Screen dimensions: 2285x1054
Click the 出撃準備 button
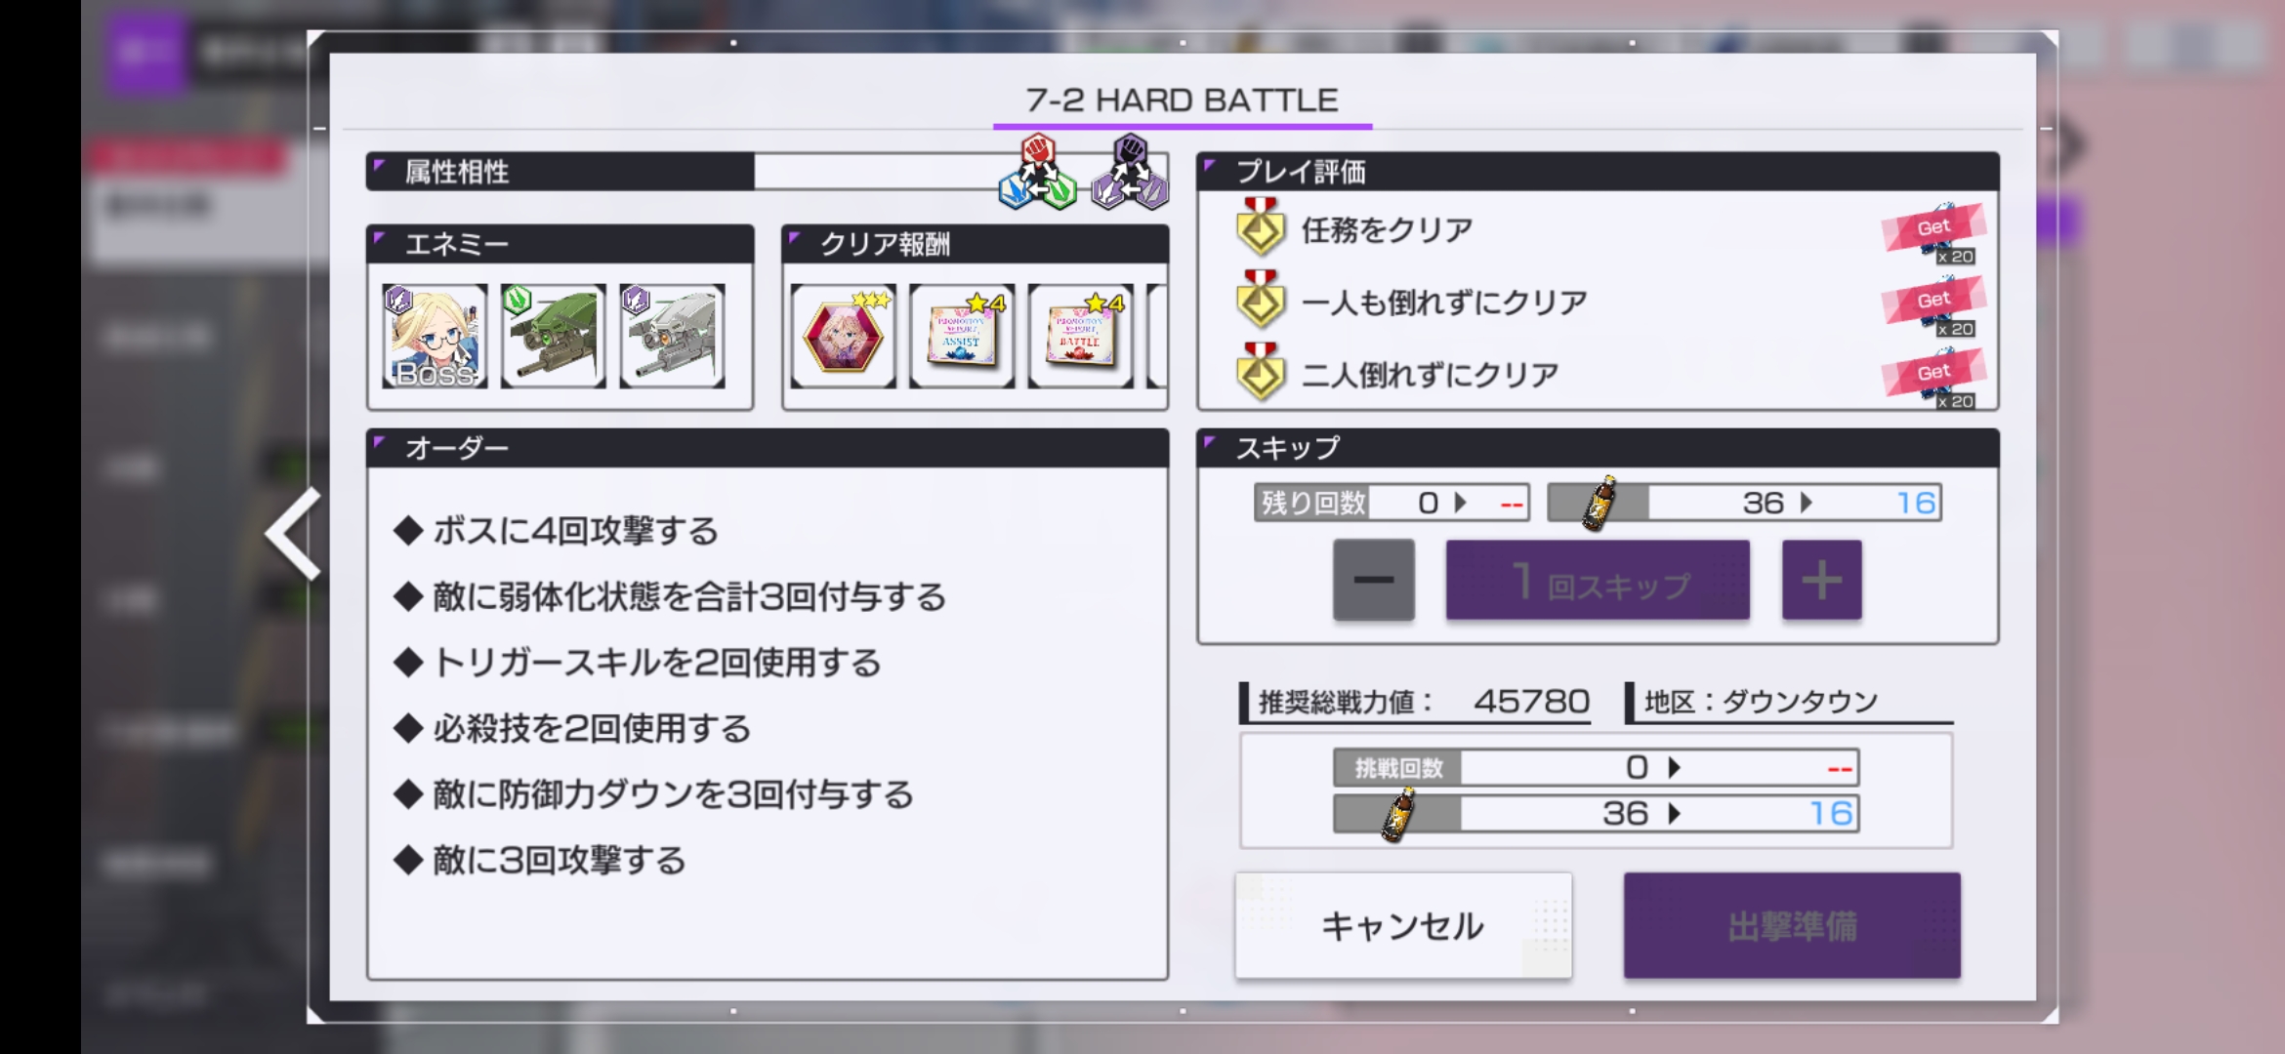coord(1792,925)
